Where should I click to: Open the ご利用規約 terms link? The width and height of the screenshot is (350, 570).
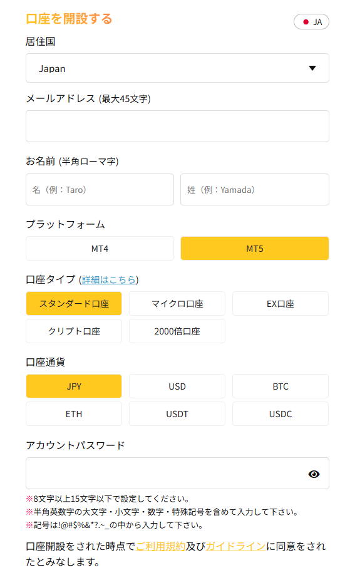tap(161, 546)
